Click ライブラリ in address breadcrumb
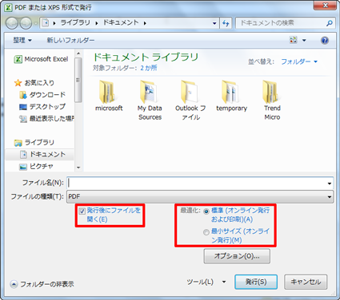 75,23
